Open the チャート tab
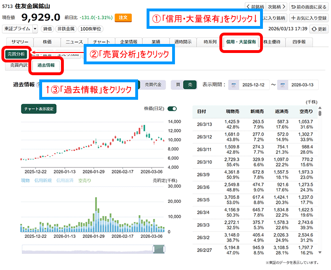331x270 pixels. (102, 42)
